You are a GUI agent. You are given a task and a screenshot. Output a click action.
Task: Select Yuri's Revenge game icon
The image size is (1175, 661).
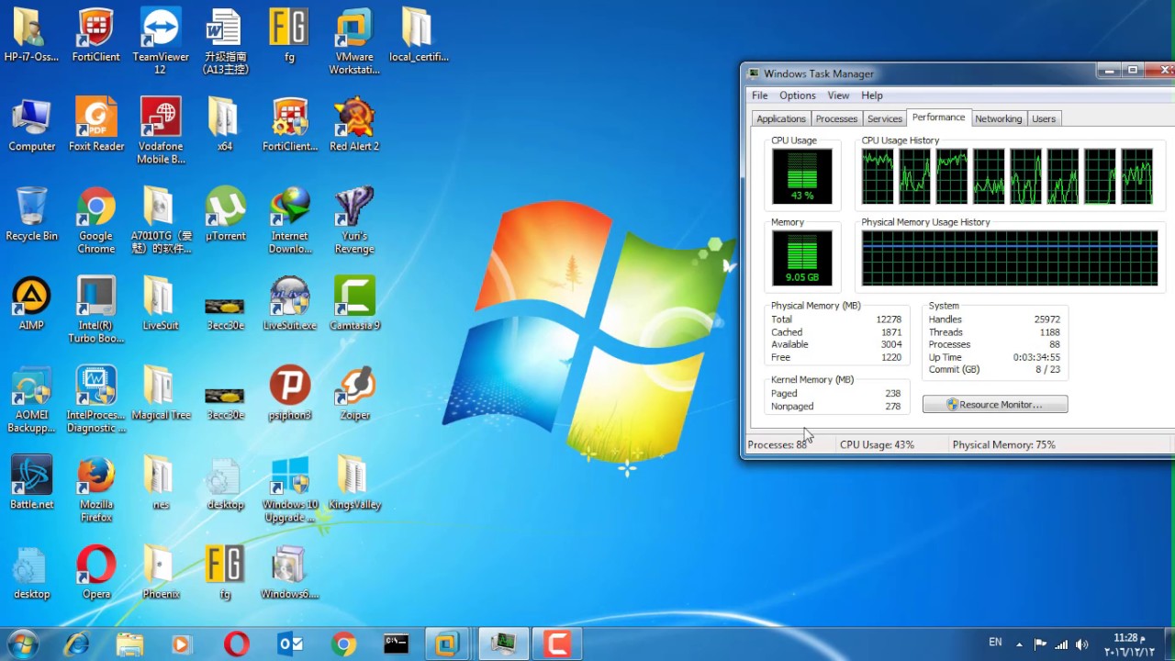tap(354, 221)
